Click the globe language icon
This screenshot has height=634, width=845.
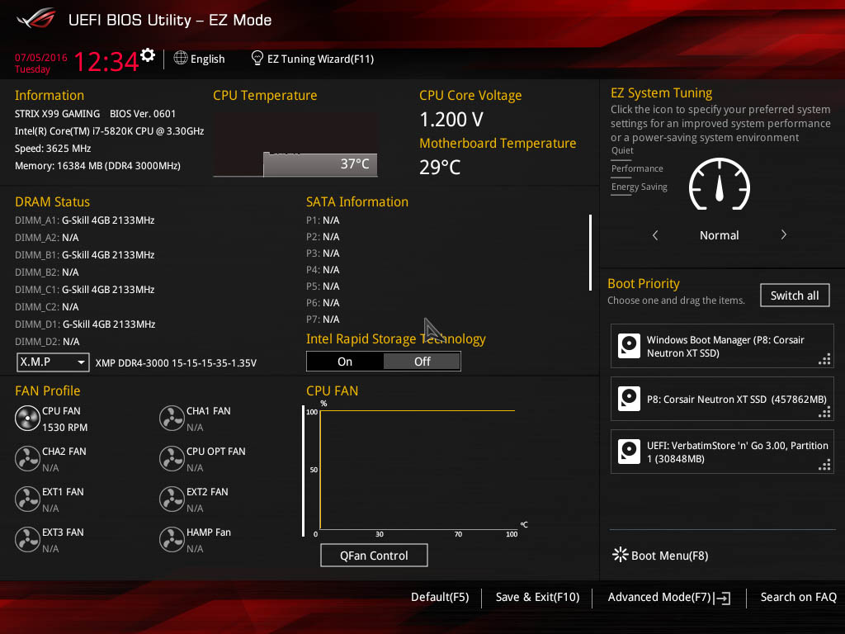click(x=181, y=58)
